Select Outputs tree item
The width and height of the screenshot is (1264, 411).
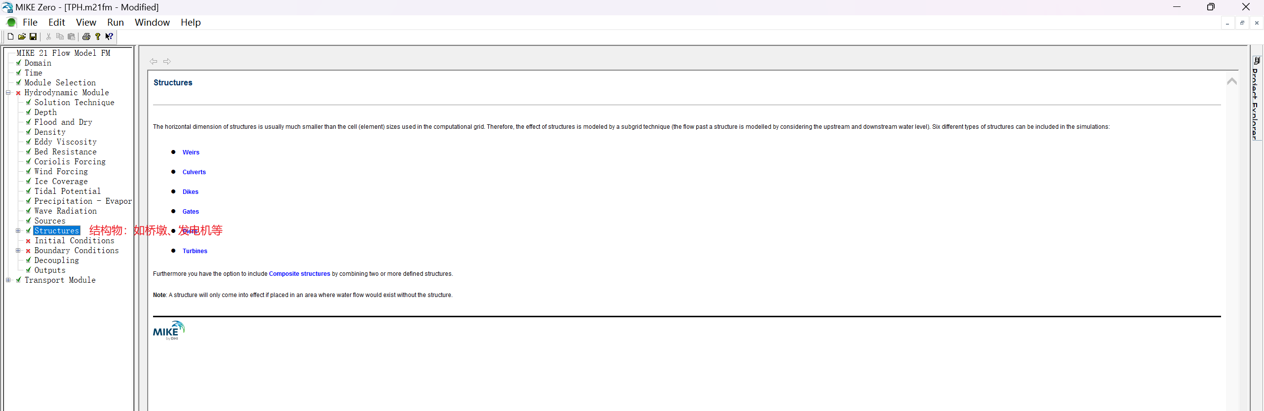point(50,270)
